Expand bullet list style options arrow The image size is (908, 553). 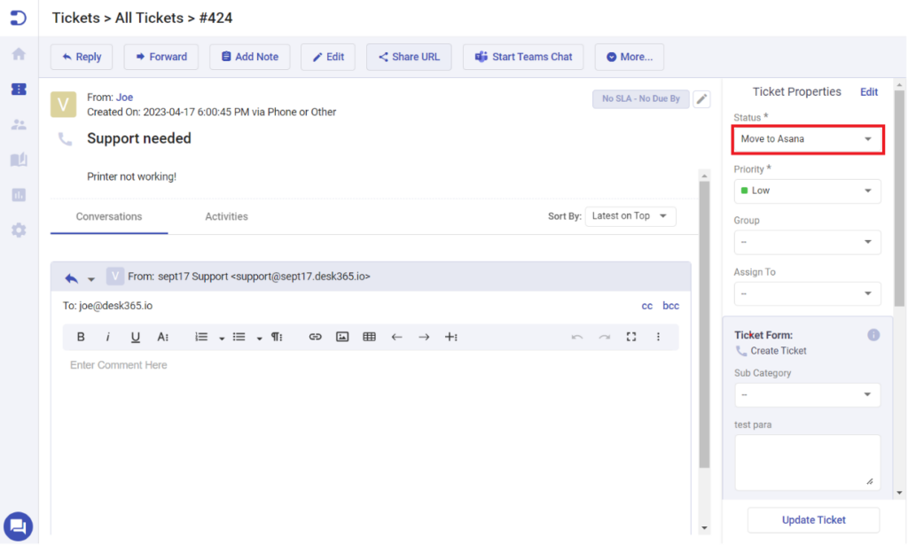(x=259, y=338)
